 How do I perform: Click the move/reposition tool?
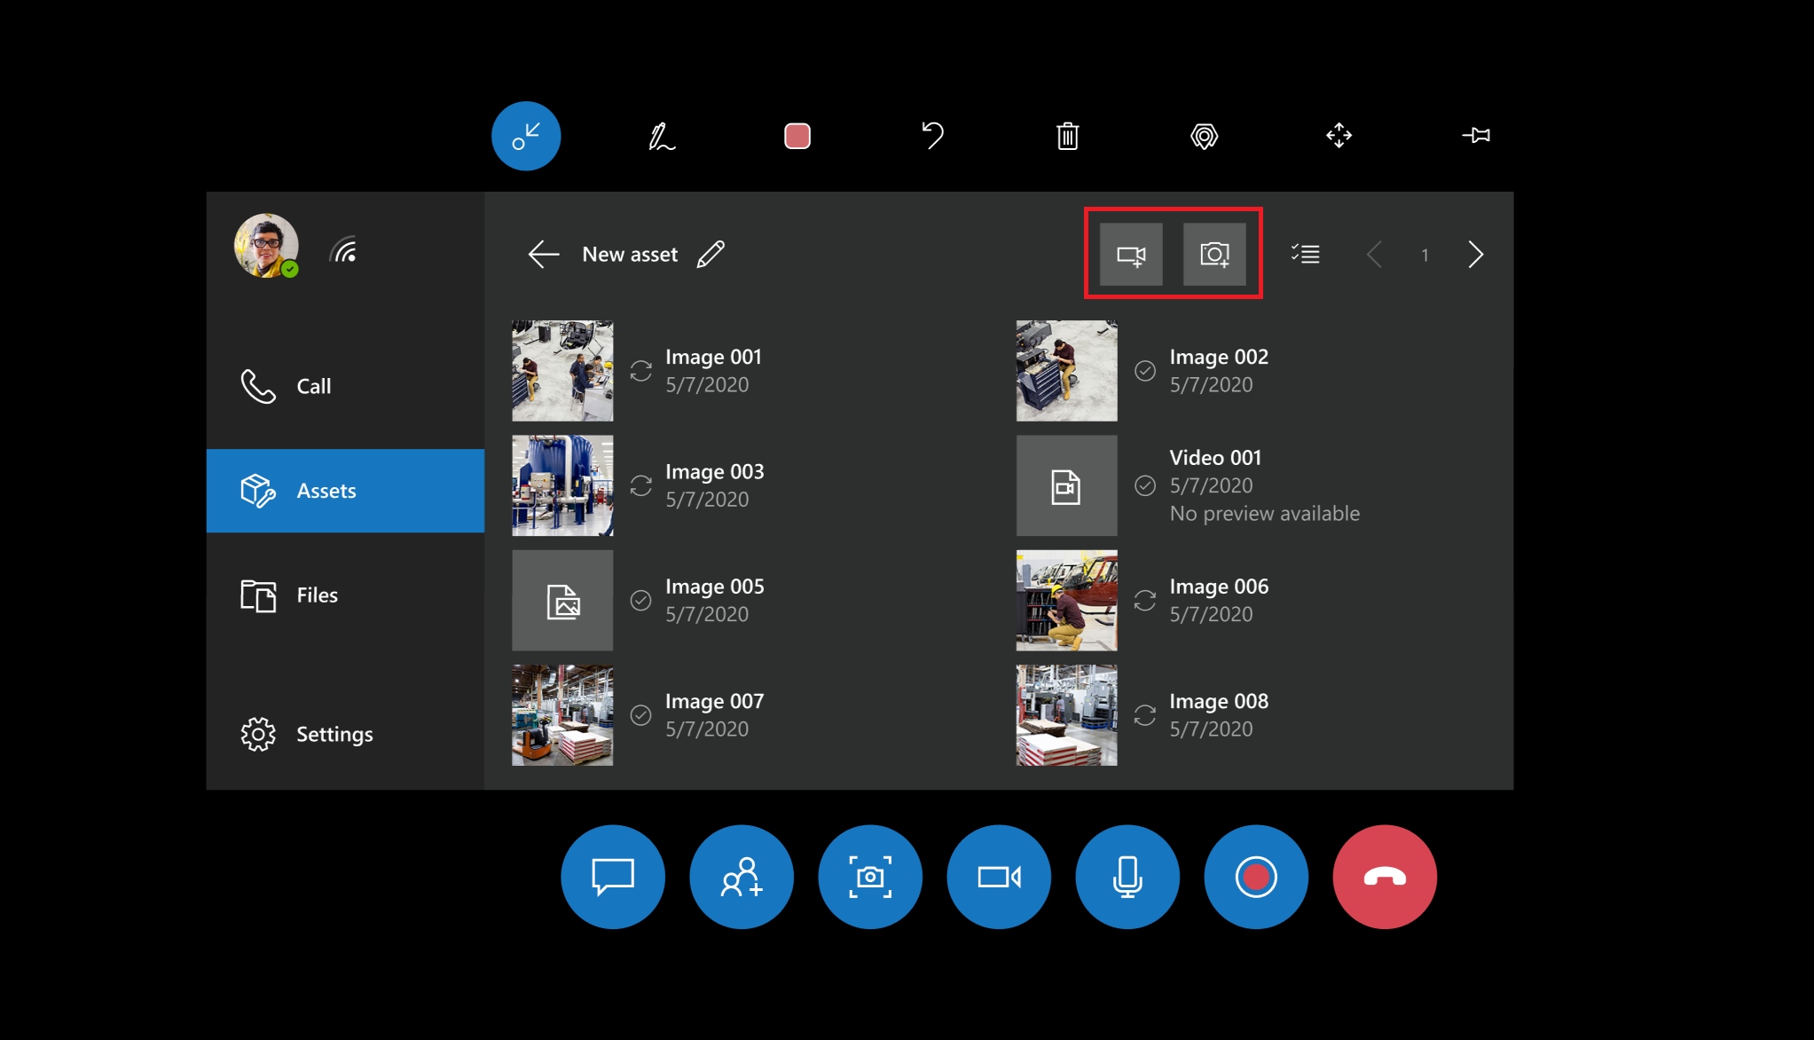1339,135
